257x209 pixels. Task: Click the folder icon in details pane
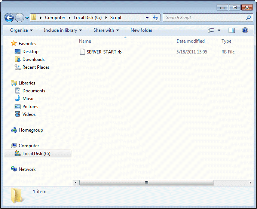17,196
